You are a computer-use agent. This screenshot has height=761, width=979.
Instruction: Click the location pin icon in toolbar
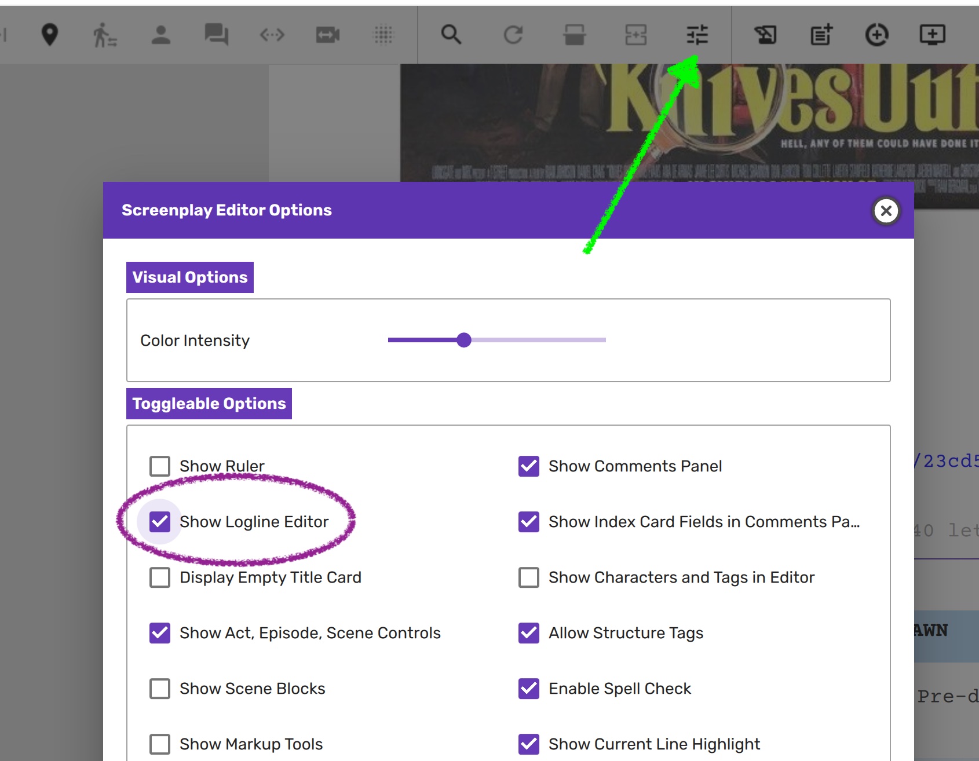pos(50,35)
